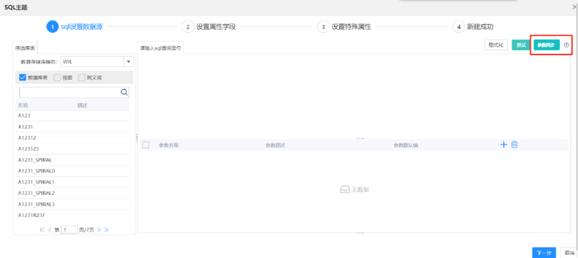Go to the previous page of tables
The width and height of the screenshot is (578, 258).
(x=50, y=230)
